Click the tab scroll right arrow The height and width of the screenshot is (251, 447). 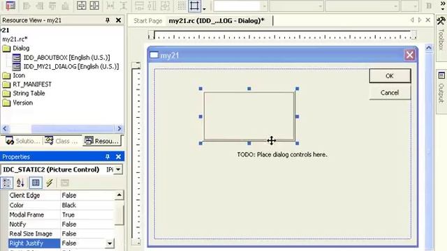[x=419, y=20]
